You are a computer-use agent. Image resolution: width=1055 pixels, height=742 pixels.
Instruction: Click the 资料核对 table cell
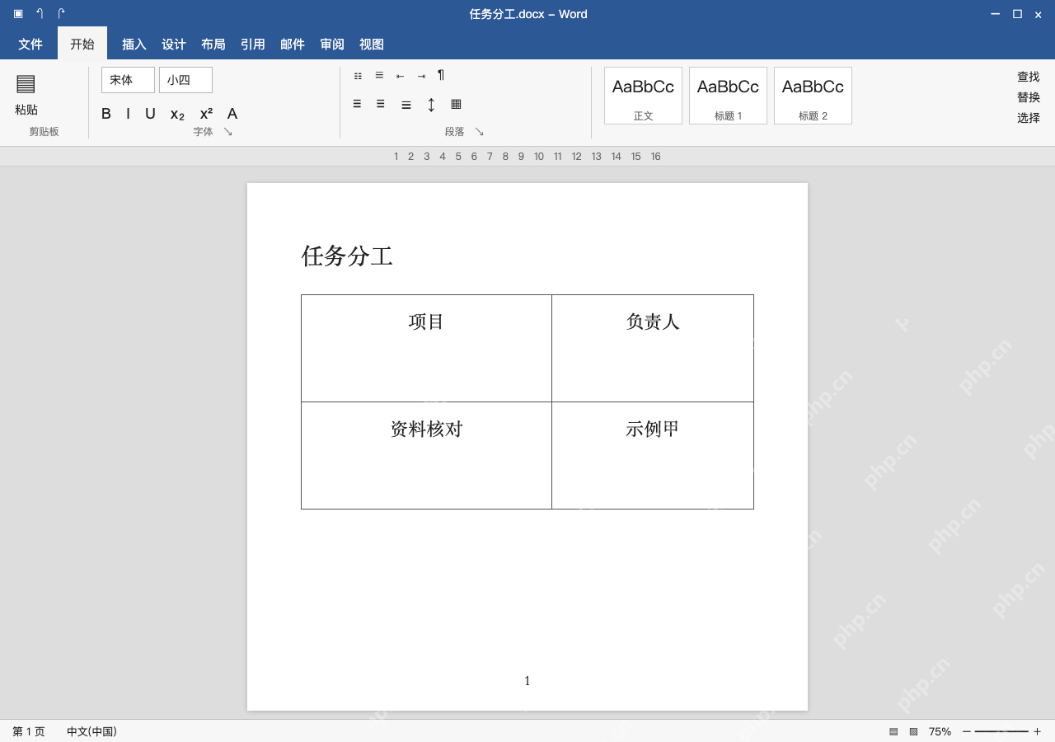pos(426,455)
